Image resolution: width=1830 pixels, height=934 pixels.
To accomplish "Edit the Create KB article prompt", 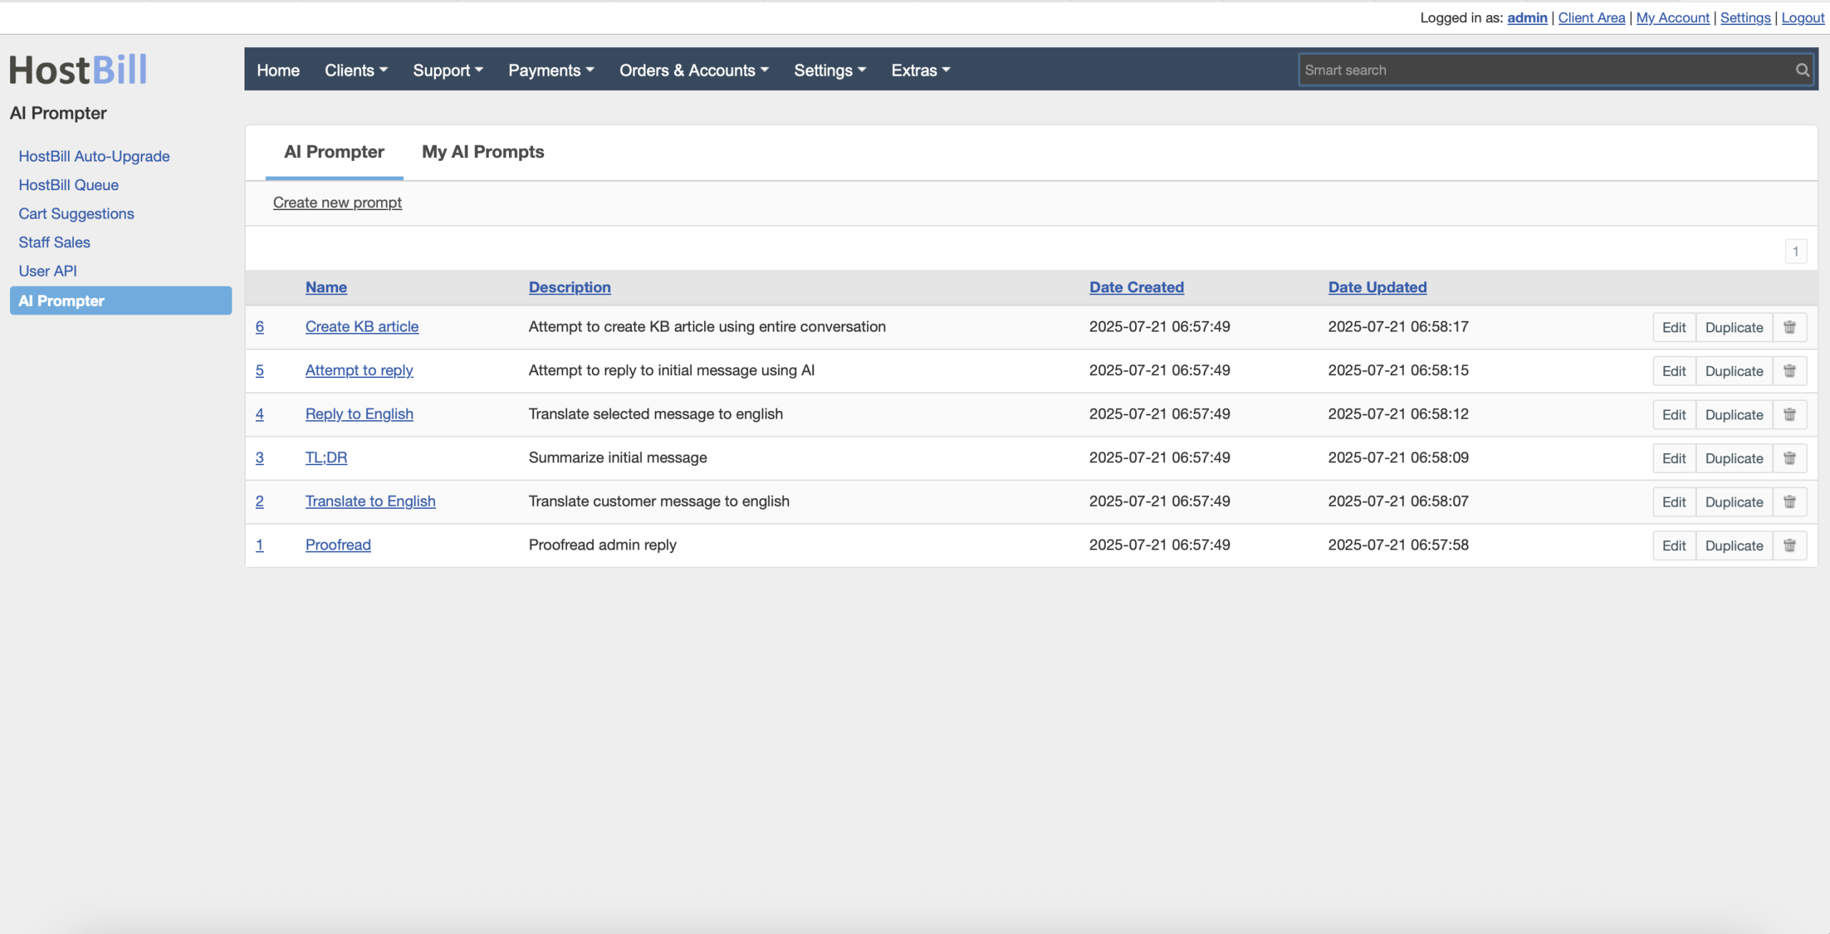I will click(x=1674, y=327).
